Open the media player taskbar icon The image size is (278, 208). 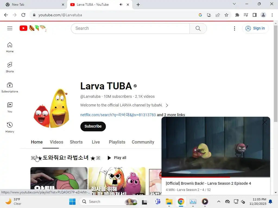205,201
